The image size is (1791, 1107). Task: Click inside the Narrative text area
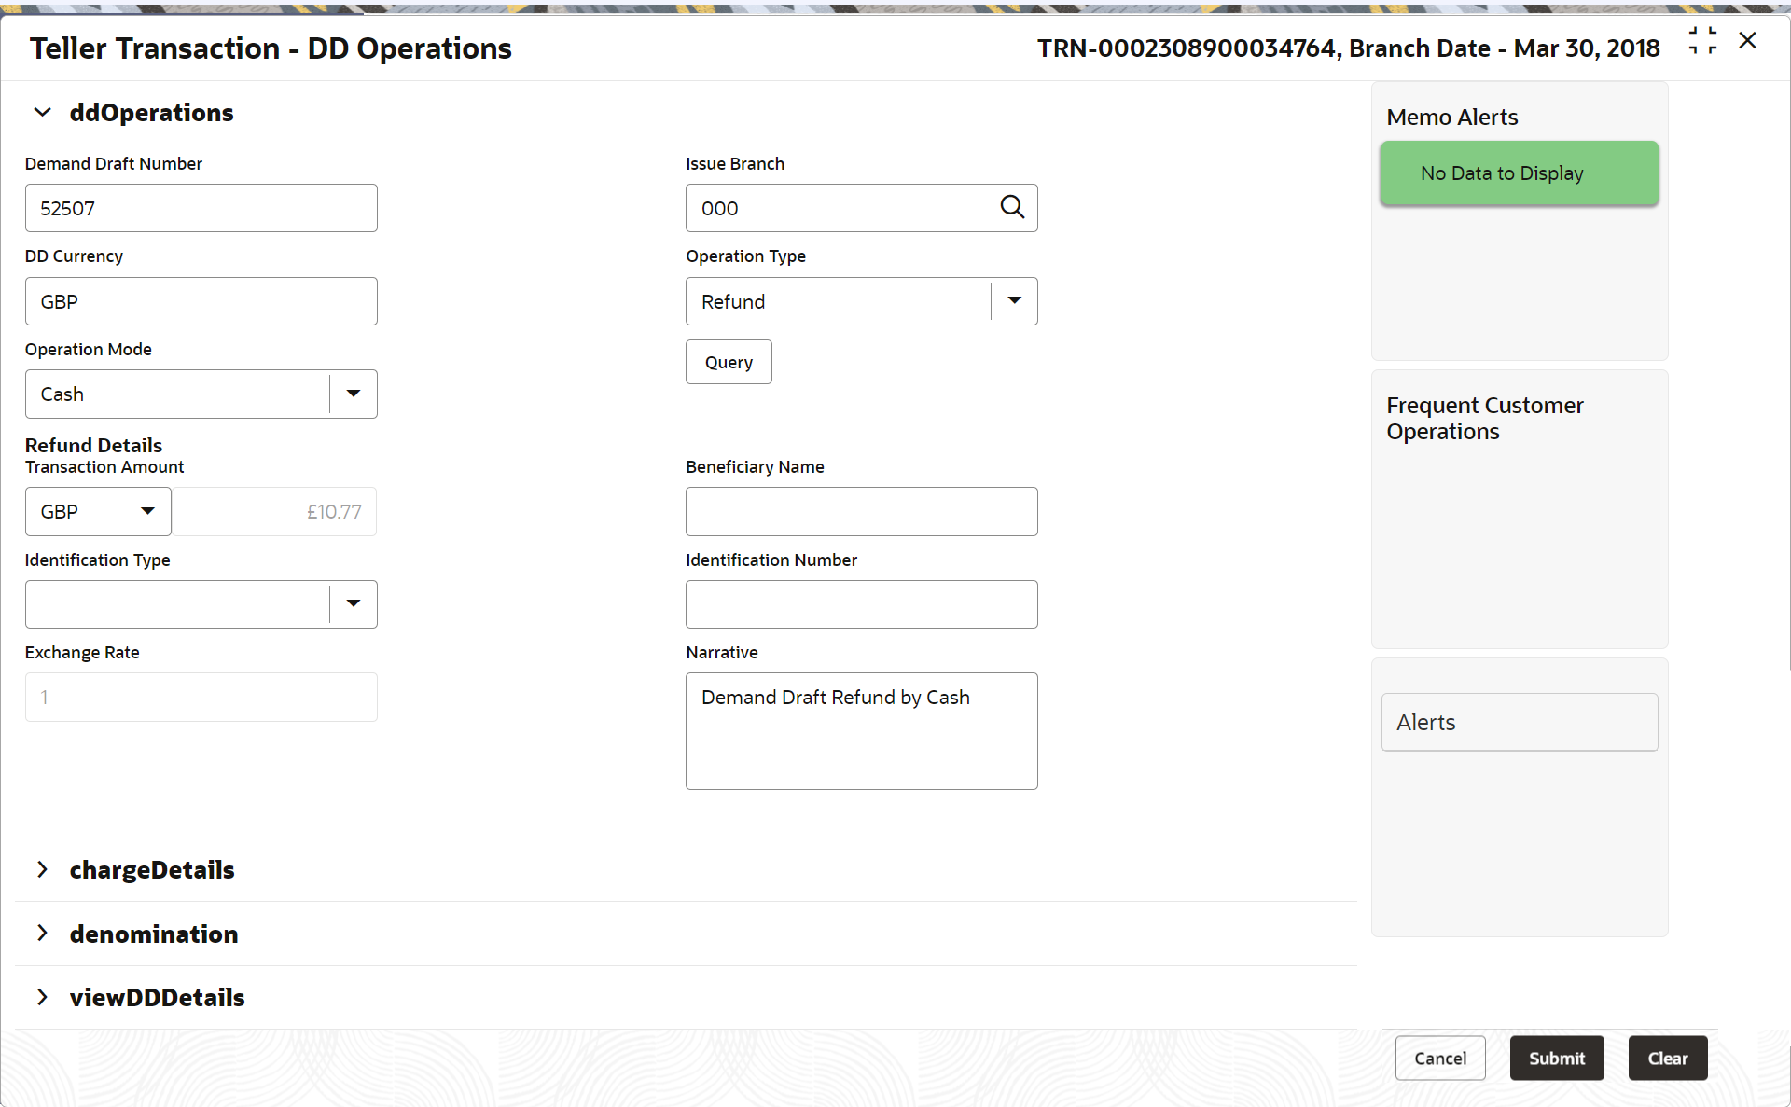(x=861, y=731)
